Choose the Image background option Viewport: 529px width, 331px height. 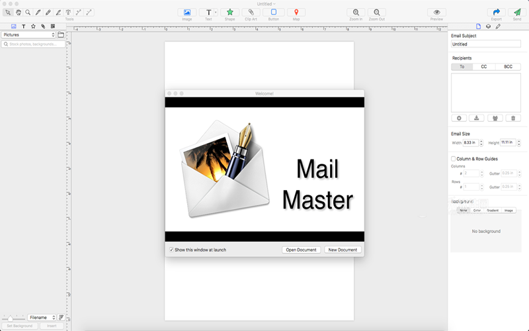click(509, 211)
